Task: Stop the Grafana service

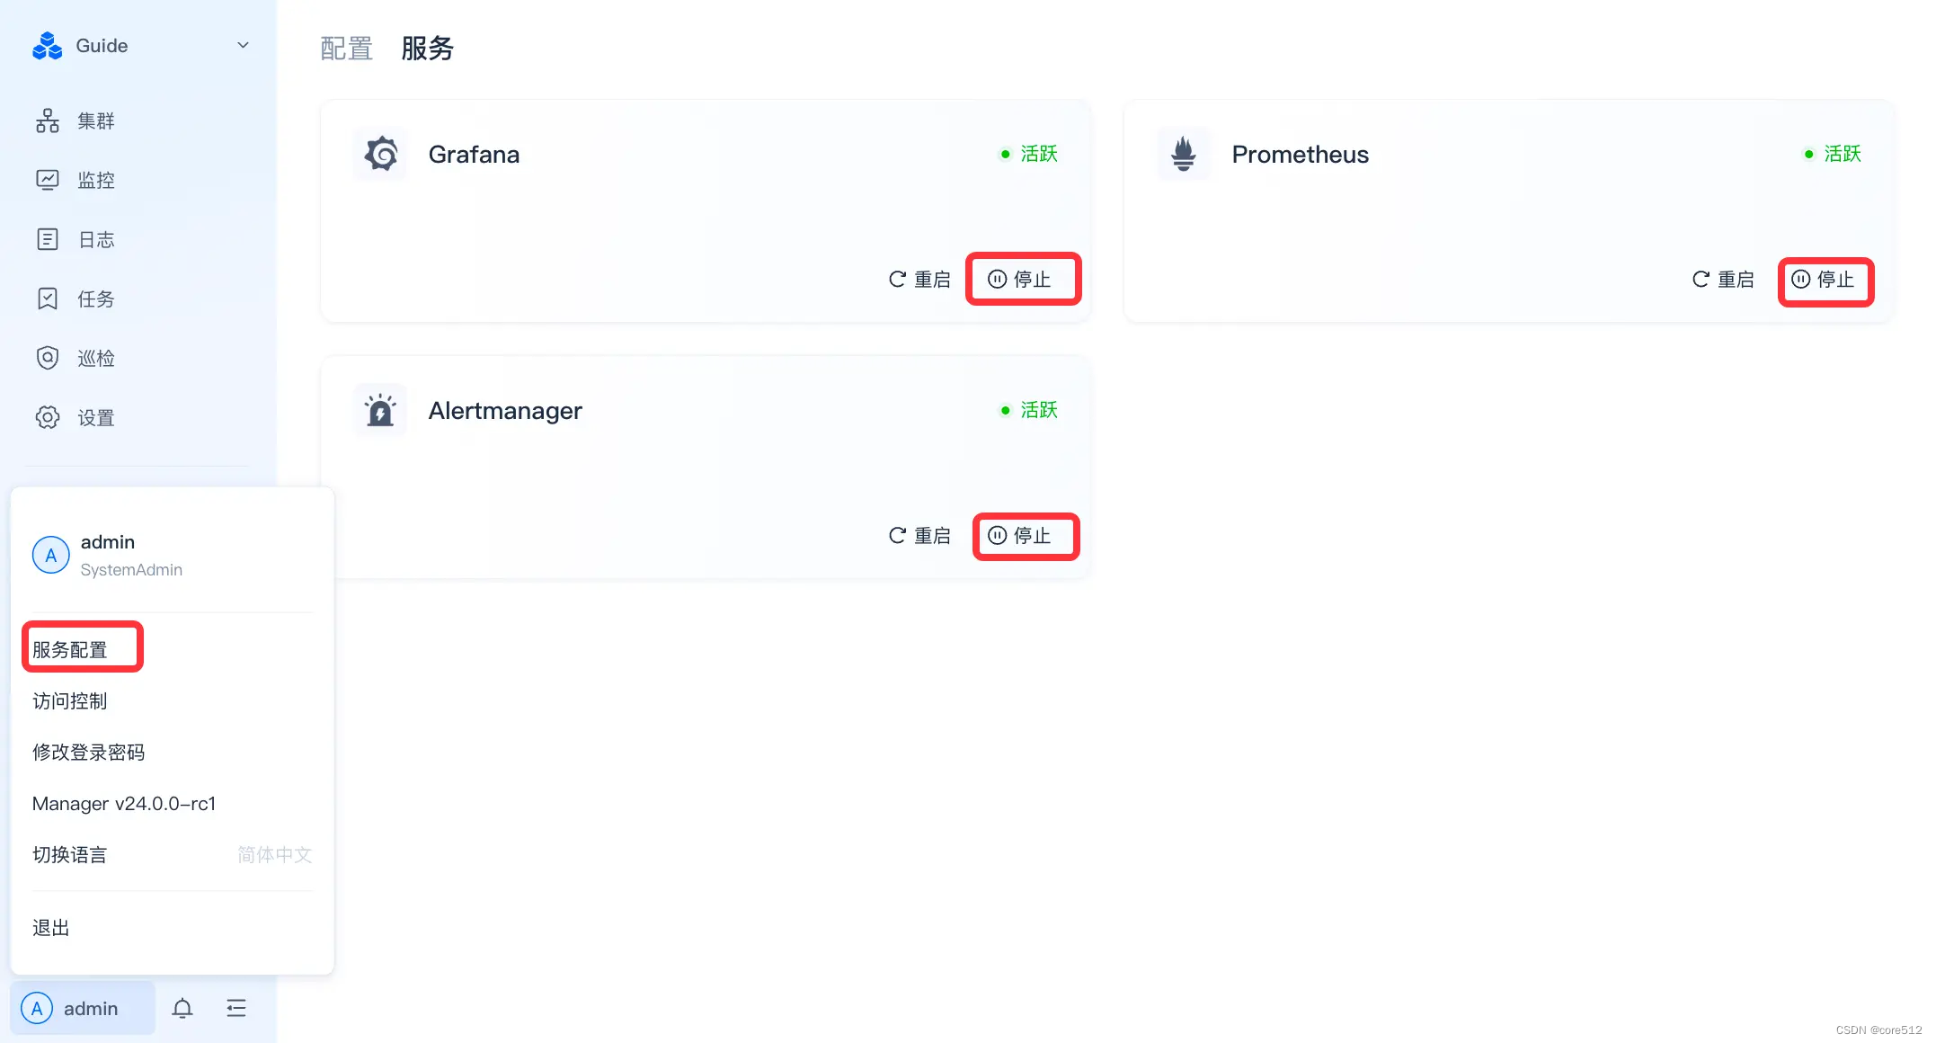Action: 1024,279
